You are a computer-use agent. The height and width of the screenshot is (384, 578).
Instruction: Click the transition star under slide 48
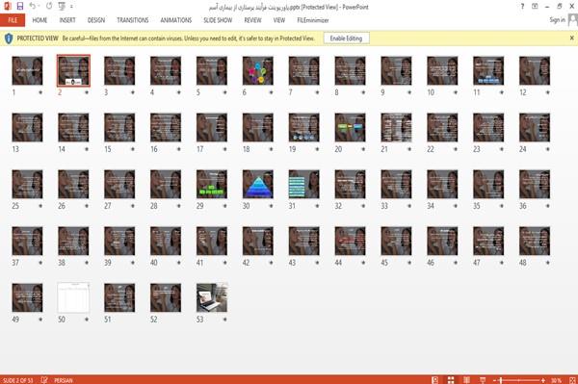coord(548,263)
